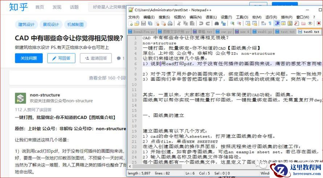Open the 语言(L) menu
The height and width of the screenshot is (178, 323).
pos(211,17)
